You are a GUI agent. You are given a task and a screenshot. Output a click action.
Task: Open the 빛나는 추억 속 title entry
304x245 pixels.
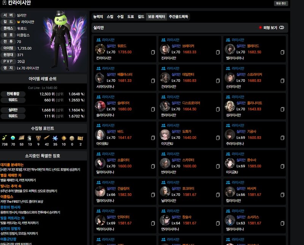click(11, 186)
